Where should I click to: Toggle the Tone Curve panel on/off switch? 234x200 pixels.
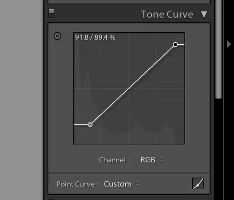point(51,13)
